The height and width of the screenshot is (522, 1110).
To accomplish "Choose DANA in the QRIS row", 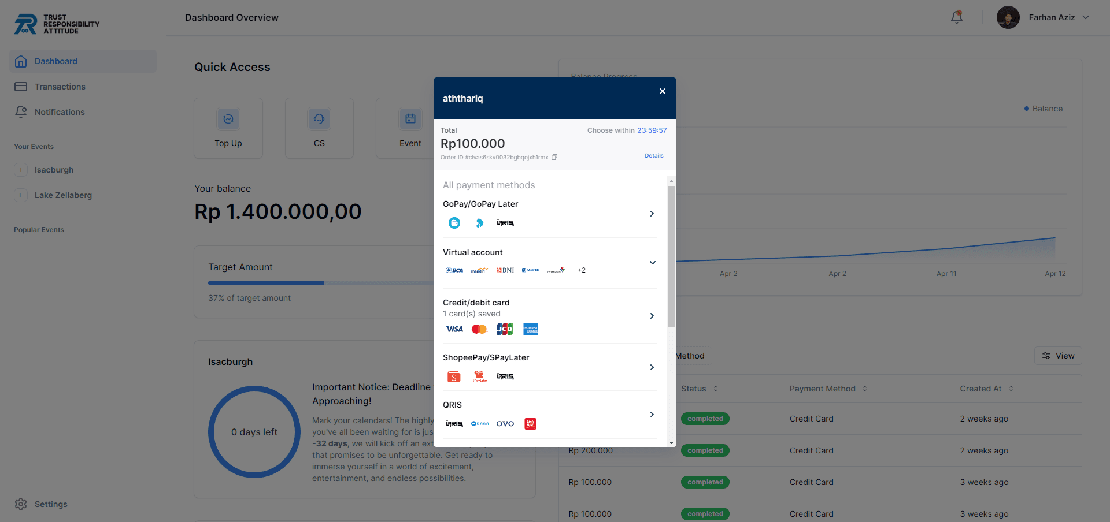I will 479,423.
